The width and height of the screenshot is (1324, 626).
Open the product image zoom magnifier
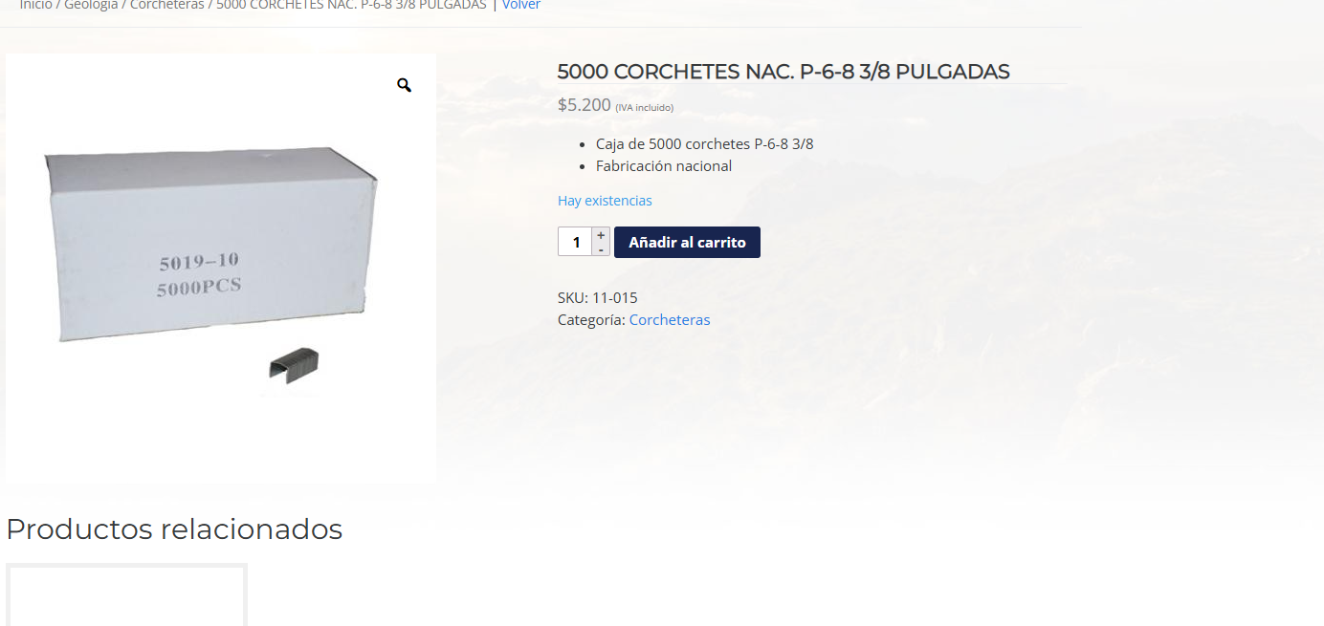404,85
